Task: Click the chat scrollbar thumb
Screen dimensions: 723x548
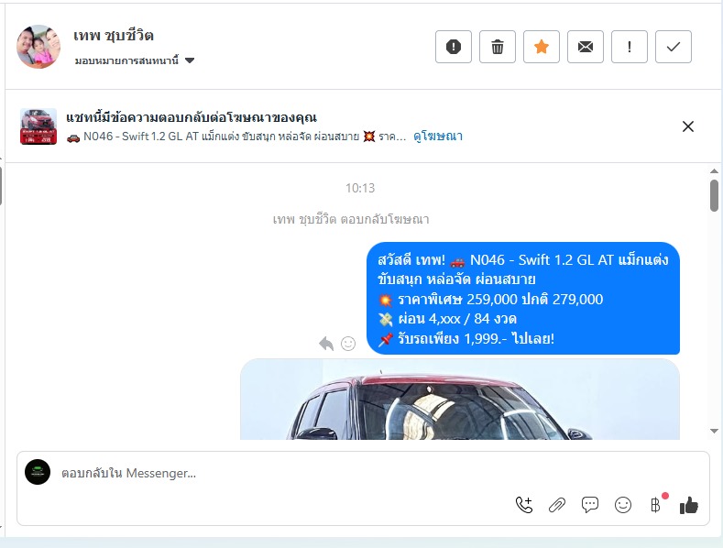Action: coord(714,195)
